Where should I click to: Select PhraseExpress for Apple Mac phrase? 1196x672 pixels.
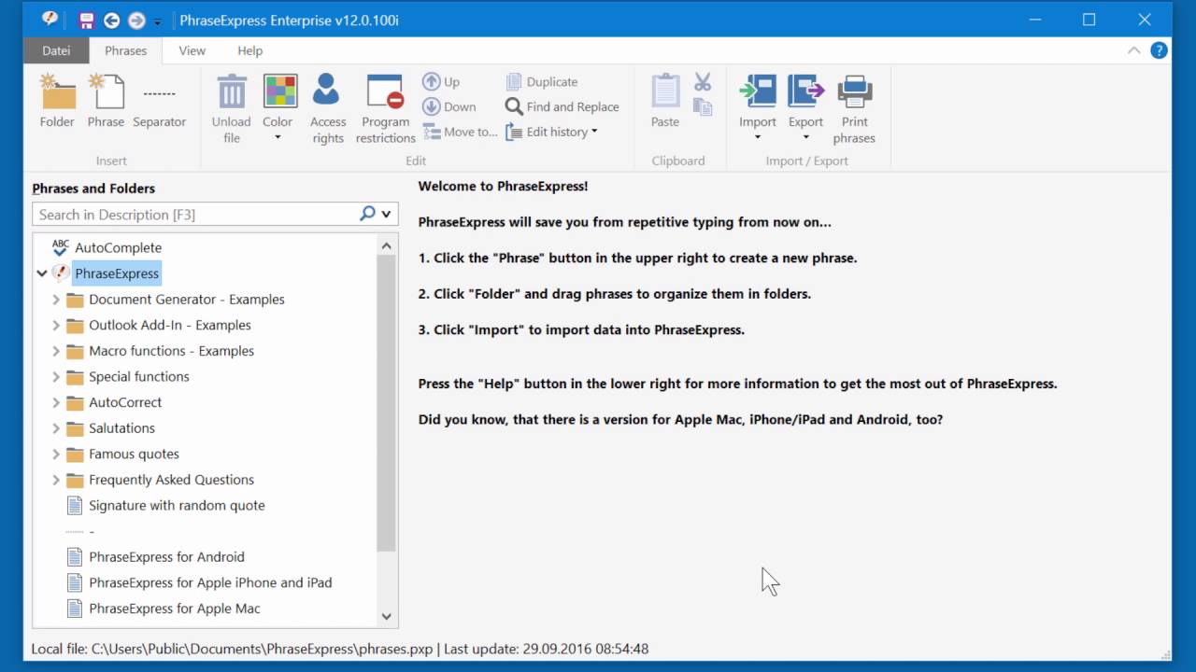(175, 609)
